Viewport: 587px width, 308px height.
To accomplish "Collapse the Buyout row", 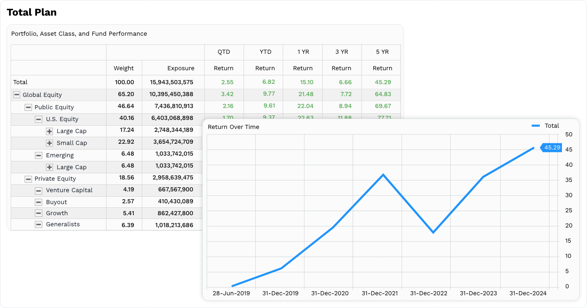I will coord(38,202).
